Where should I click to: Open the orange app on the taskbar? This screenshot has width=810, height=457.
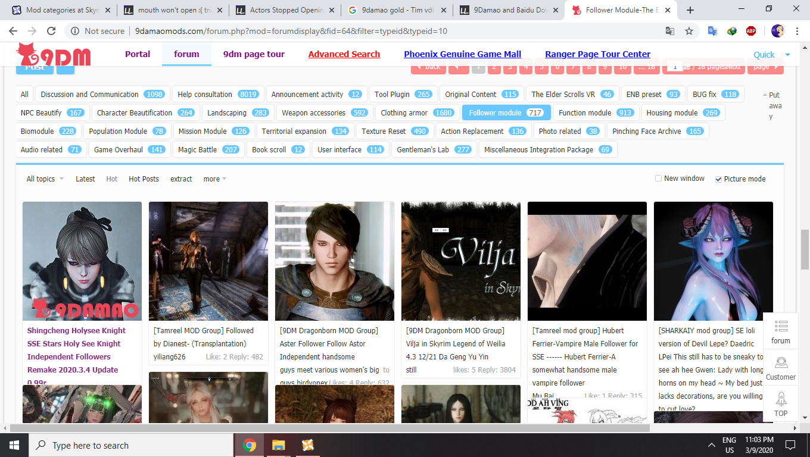(307, 445)
